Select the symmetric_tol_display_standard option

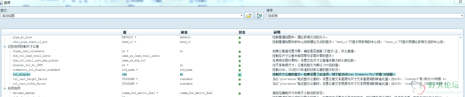pos(36,70)
